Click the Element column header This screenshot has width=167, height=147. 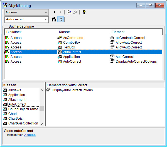tap(136, 32)
